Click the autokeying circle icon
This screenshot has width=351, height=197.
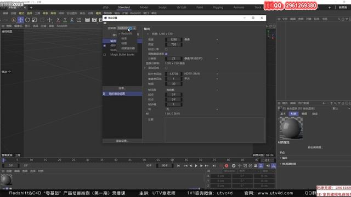[234, 166]
